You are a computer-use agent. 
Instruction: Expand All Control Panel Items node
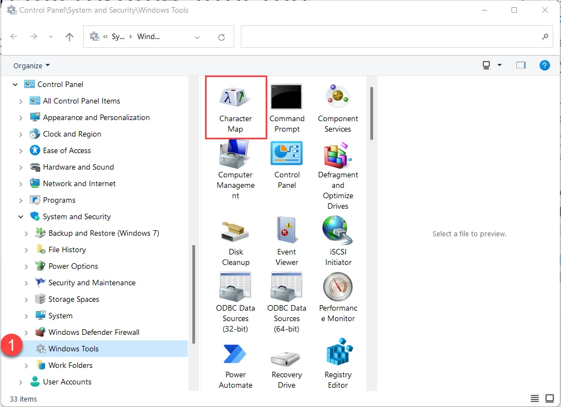click(21, 101)
